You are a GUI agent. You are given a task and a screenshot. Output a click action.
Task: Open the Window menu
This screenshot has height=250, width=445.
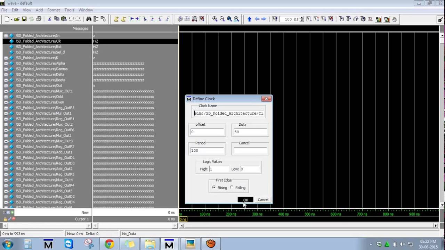86,10
